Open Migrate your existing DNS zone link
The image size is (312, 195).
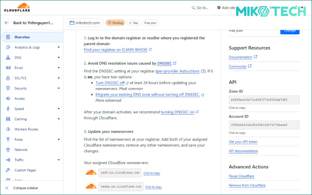[148, 94]
